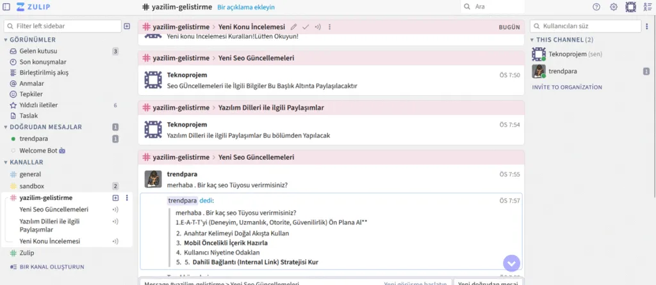
Task: Open the help menu question mark icon
Action: pyautogui.click(x=596, y=7)
